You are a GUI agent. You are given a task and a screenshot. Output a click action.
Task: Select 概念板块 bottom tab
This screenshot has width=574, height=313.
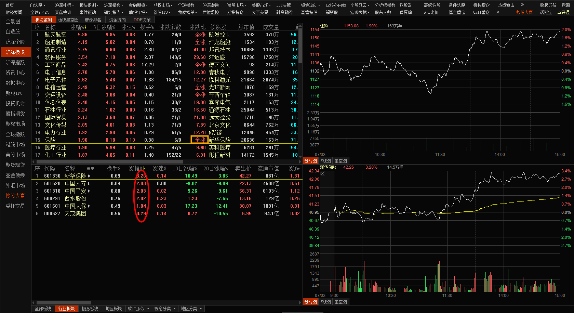(x=90, y=309)
